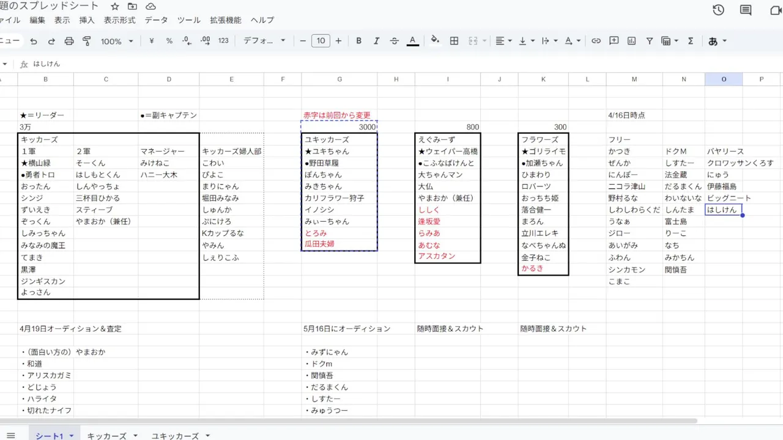
Task: Apply percent number format
Action: point(169,41)
